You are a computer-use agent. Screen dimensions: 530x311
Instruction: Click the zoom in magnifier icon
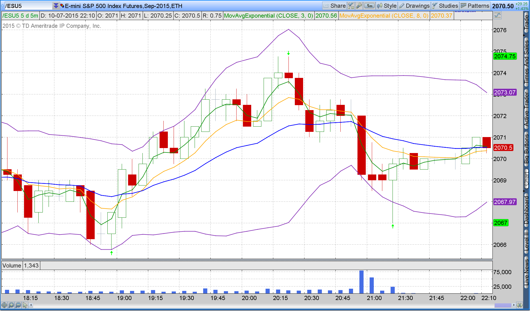click(x=11, y=305)
